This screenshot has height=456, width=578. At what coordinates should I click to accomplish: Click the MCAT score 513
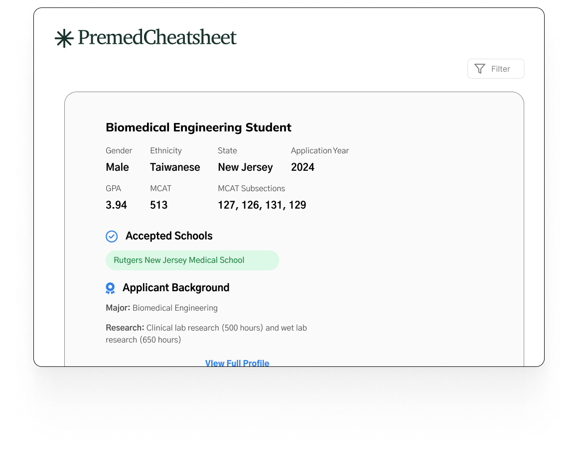(x=158, y=205)
